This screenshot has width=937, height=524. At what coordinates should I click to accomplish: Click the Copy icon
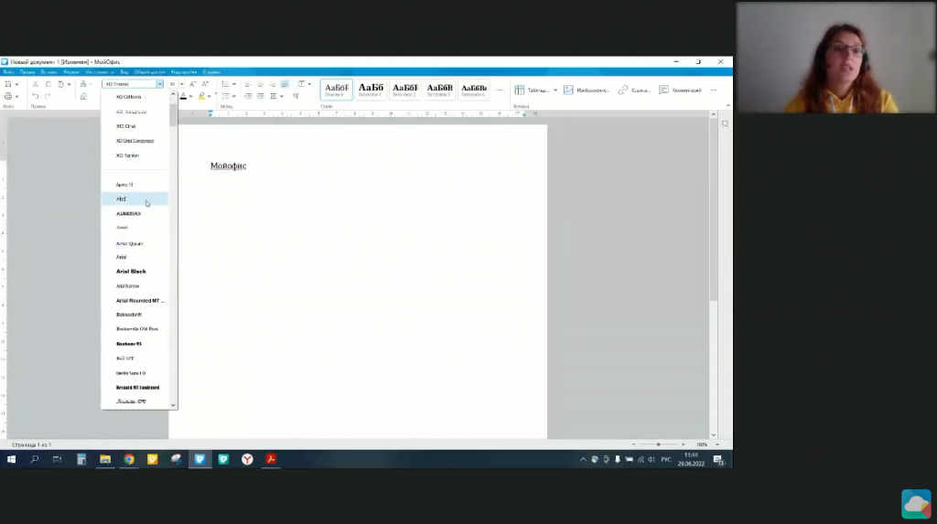coord(48,84)
